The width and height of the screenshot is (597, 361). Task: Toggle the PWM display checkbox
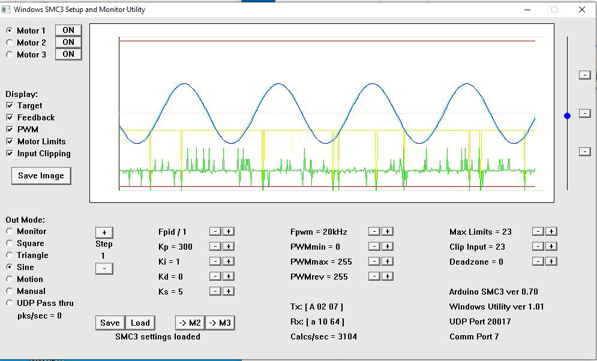10,130
